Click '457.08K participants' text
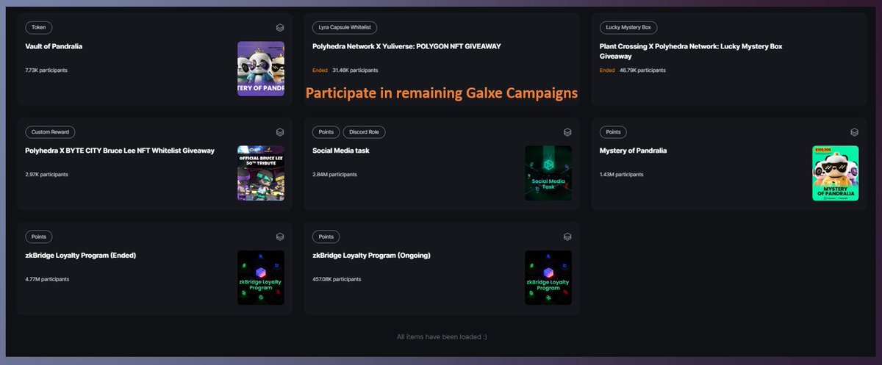Image resolution: width=882 pixels, height=365 pixels. 337,280
